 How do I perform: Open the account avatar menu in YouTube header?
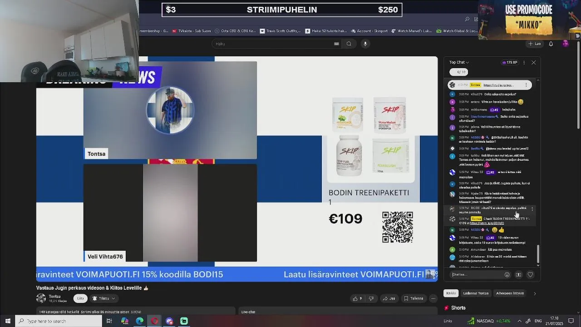click(x=565, y=44)
